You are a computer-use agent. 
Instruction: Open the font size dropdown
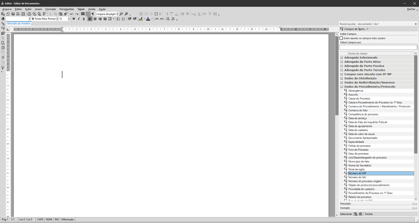69,19
